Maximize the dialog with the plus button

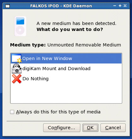[x=120, y=6]
